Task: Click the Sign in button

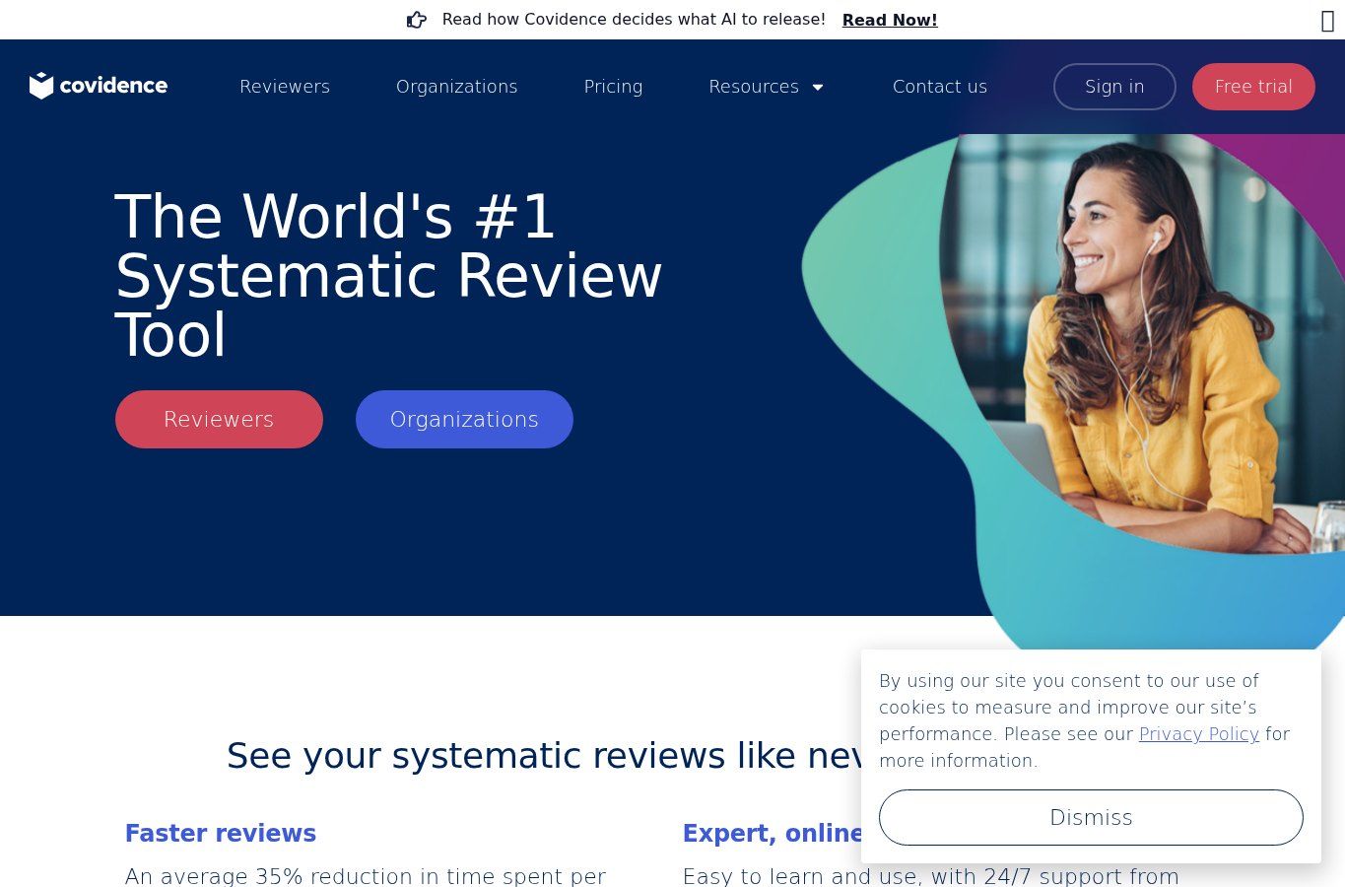Action: (1114, 87)
